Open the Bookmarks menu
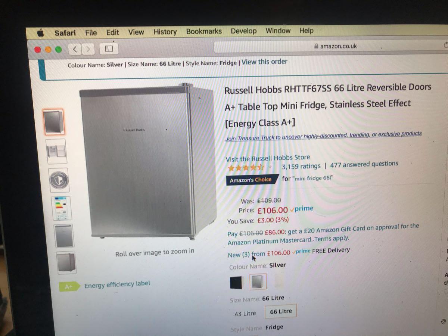 point(204,31)
